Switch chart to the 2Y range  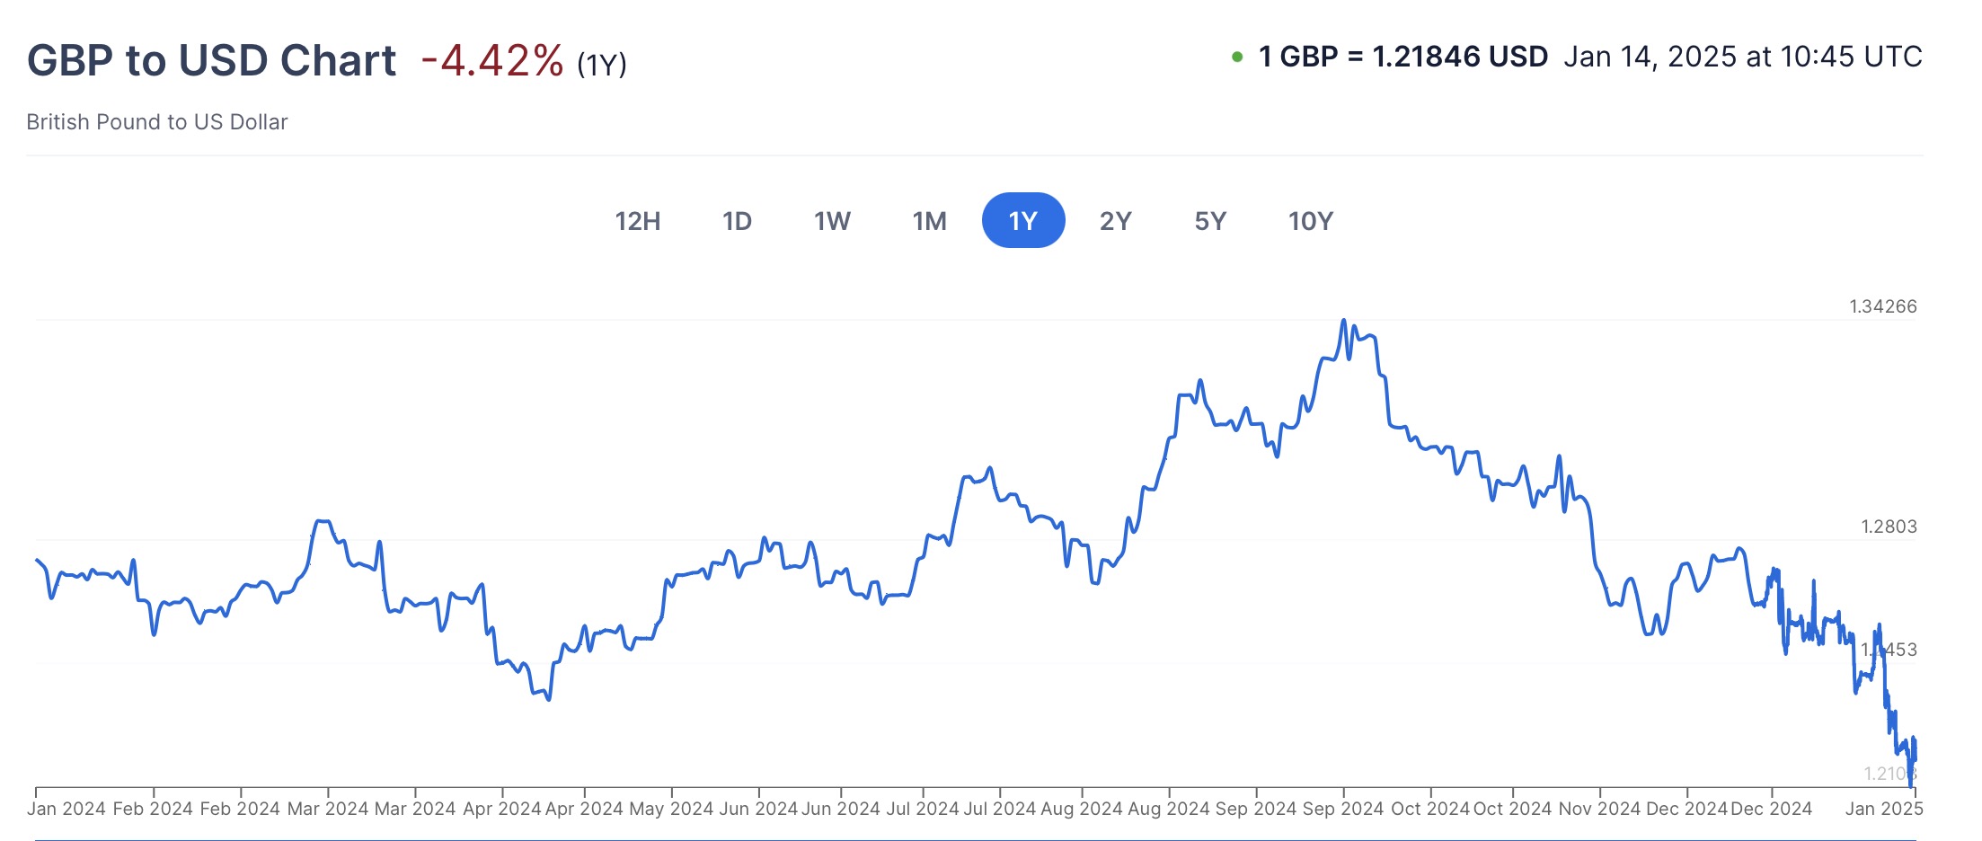point(1115,221)
